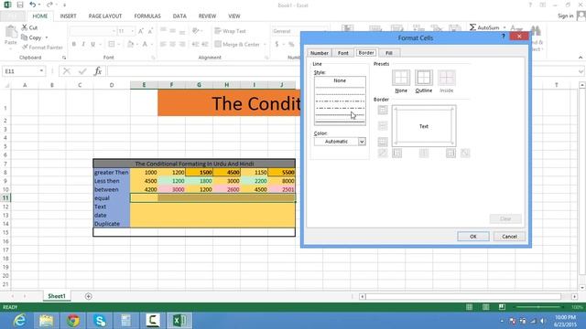Confirm Format Cells with OK

[473, 237]
